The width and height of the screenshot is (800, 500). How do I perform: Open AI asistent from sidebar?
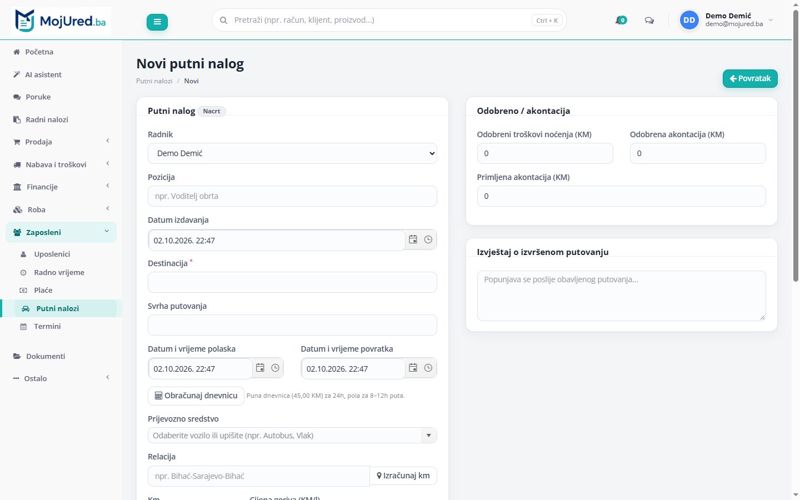(61, 74)
